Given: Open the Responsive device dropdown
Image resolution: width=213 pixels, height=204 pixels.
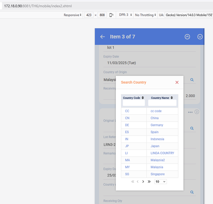Looking at the screenshot, I should [72, 15].
